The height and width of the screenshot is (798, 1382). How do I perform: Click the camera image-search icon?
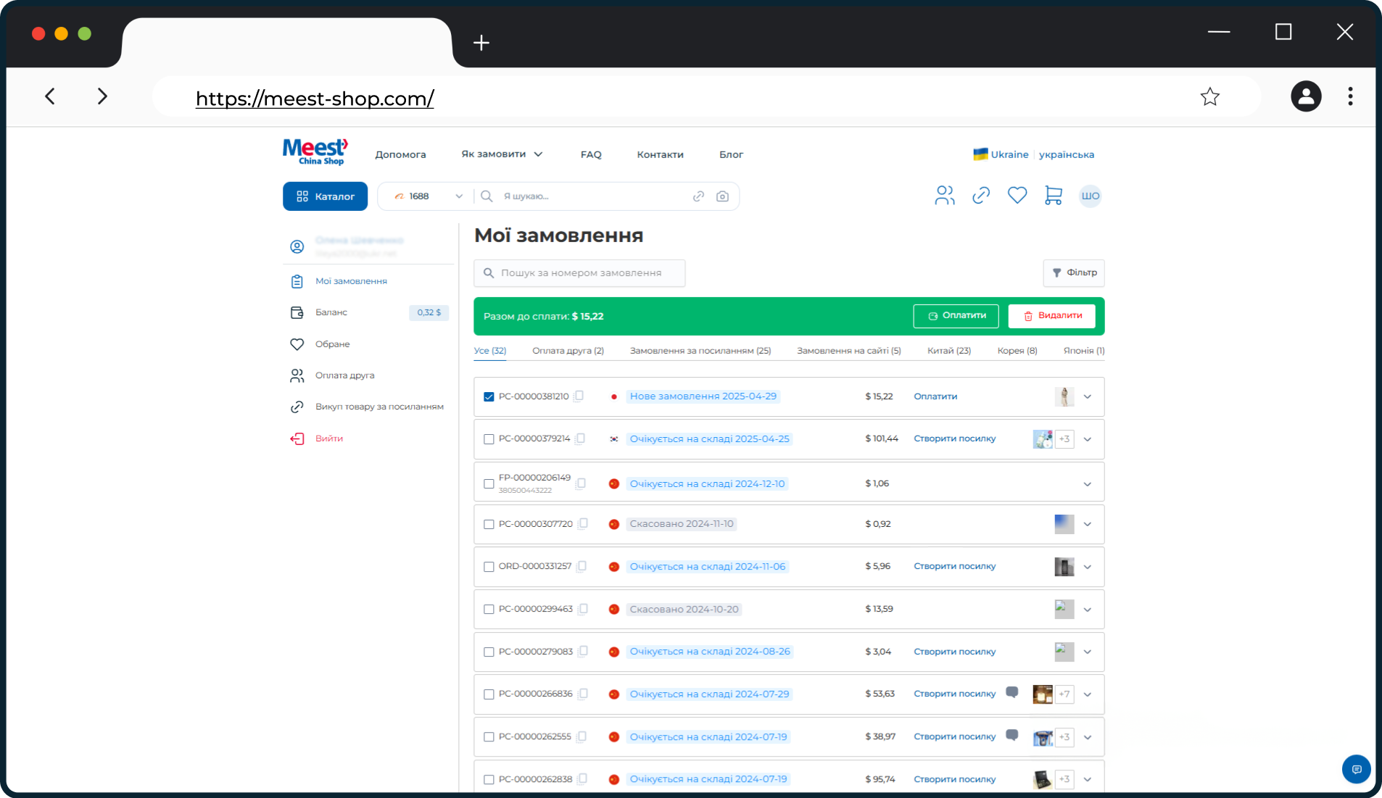[x=722, y=196]
